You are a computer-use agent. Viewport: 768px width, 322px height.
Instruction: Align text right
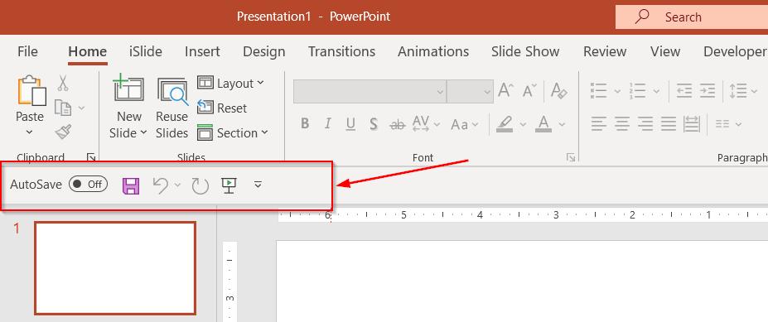[645, 124]
